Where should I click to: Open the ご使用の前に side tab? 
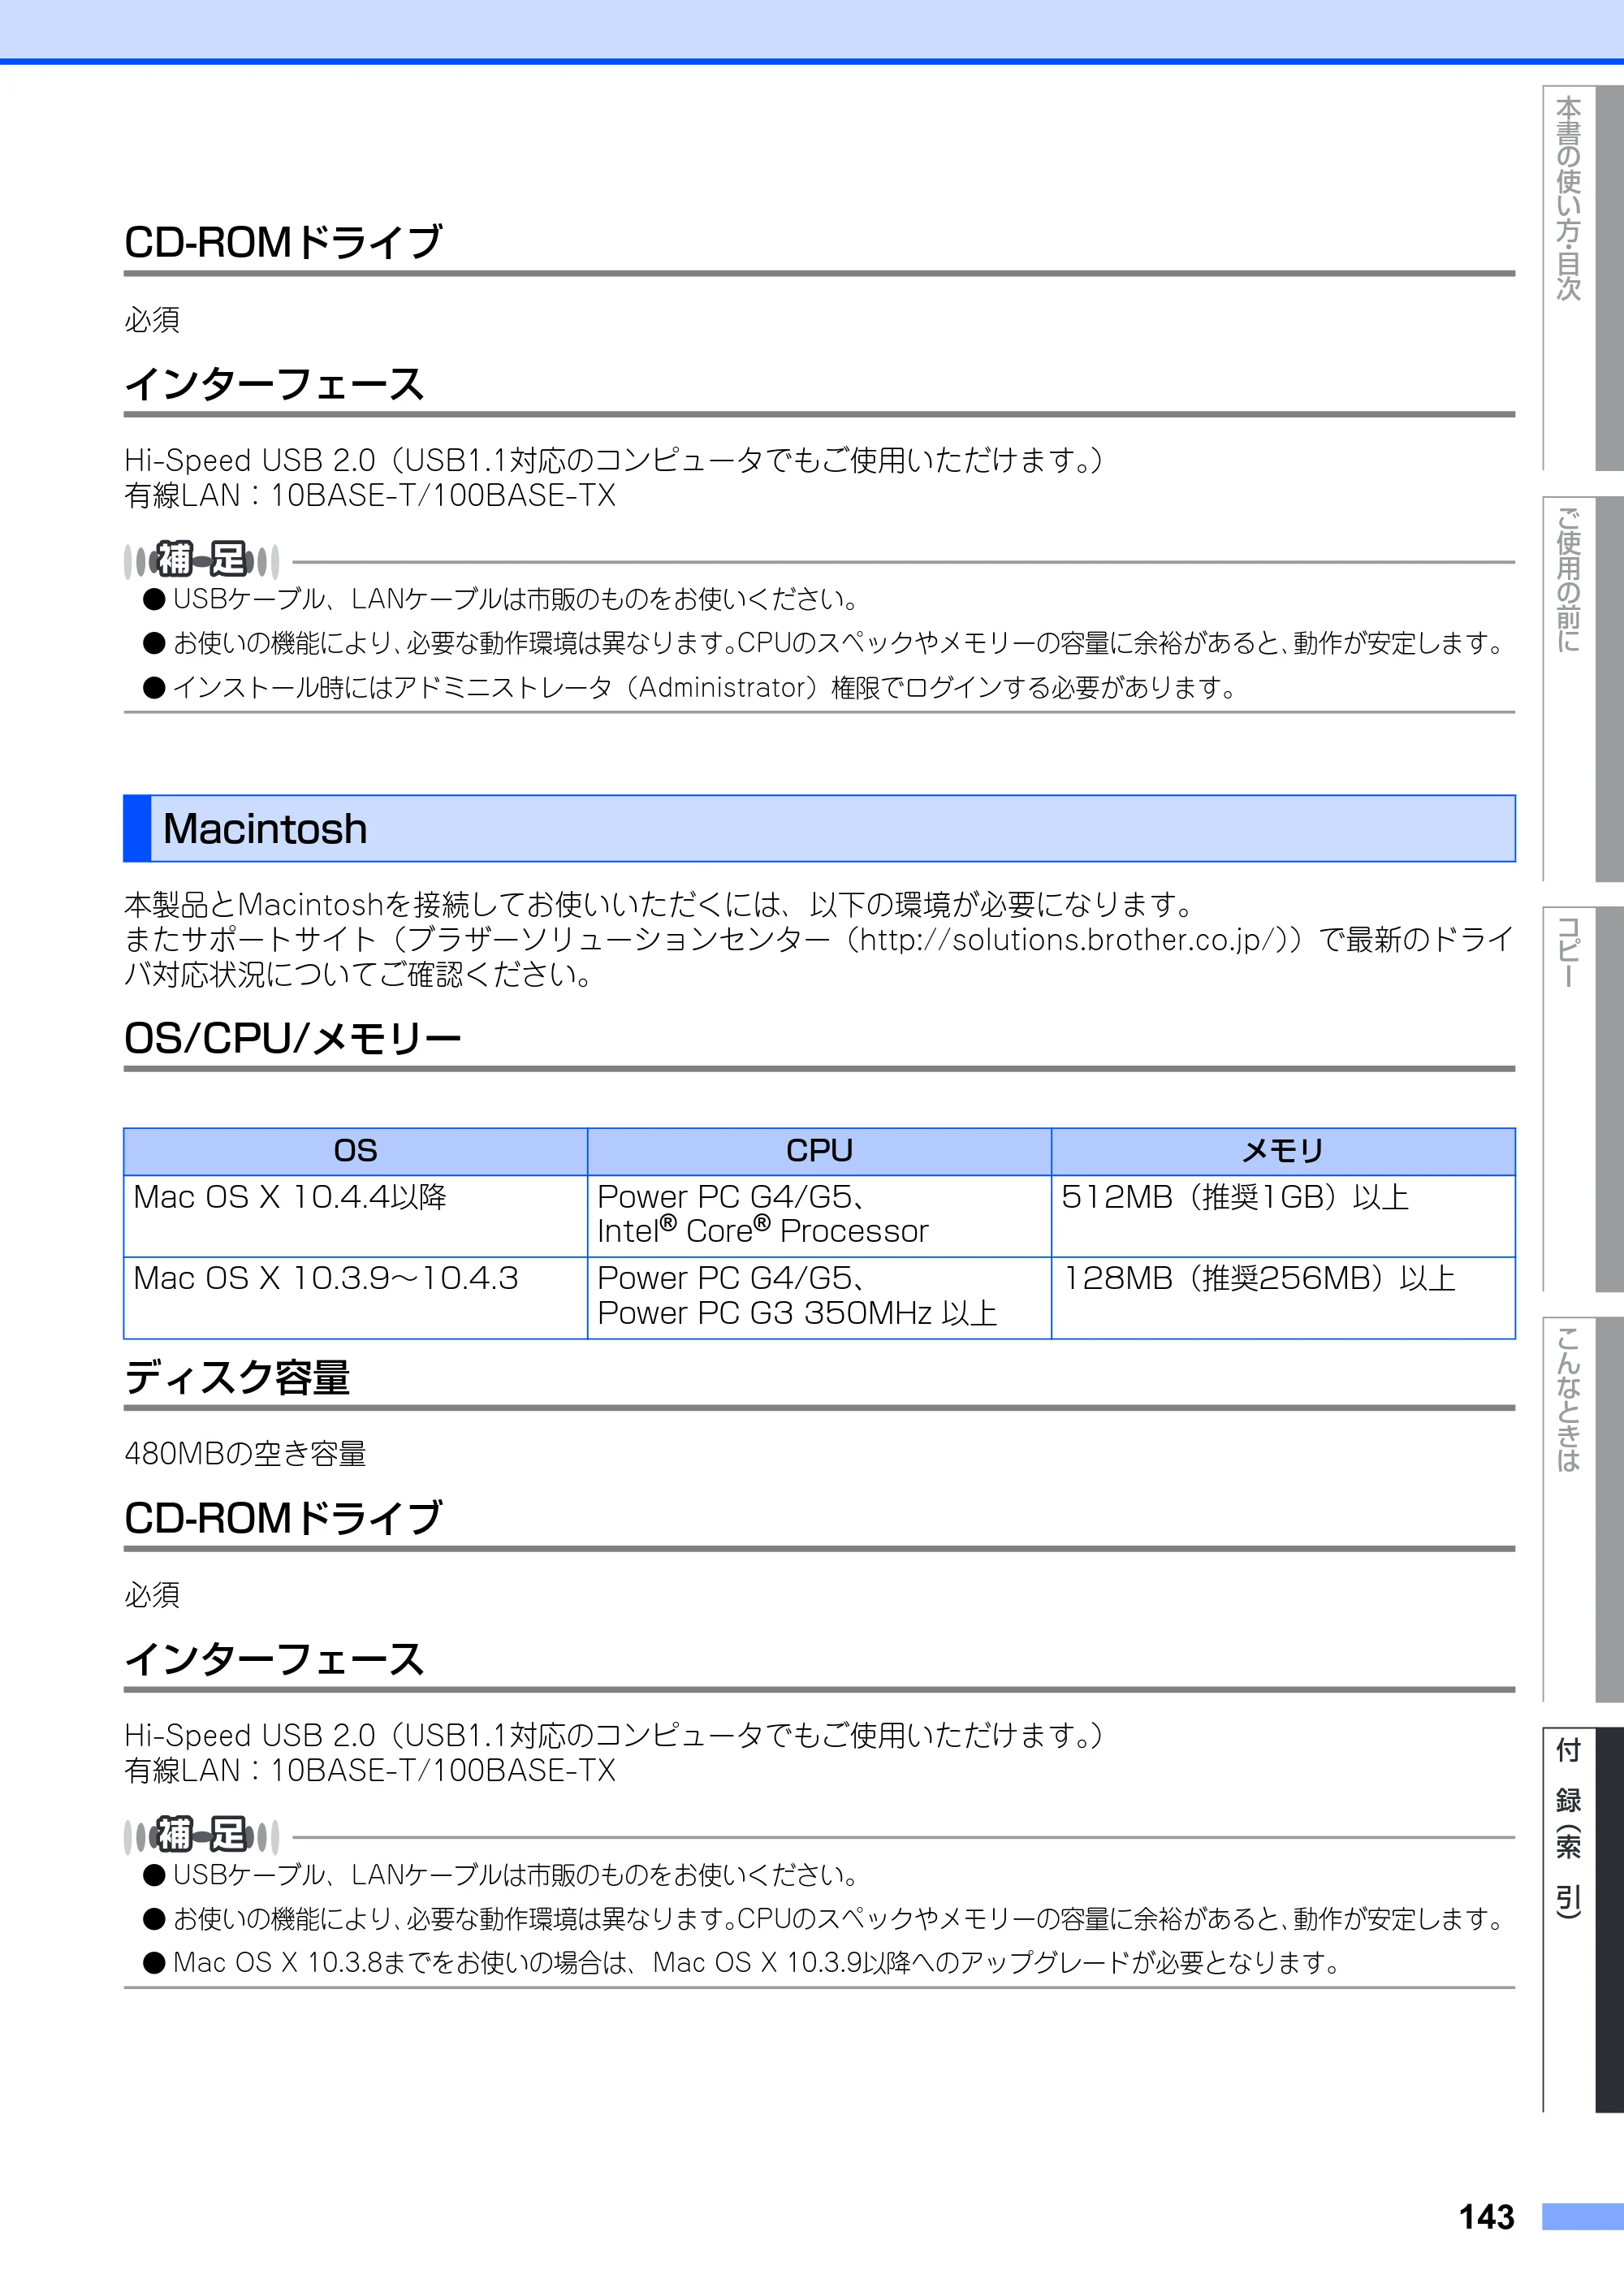[1582, 688]
